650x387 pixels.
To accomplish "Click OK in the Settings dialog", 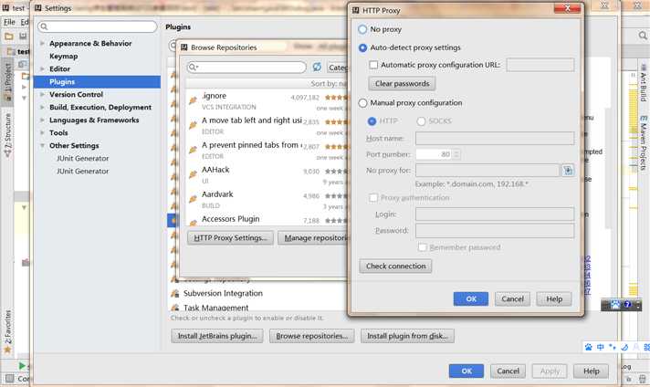I will [x=467, y=371].
